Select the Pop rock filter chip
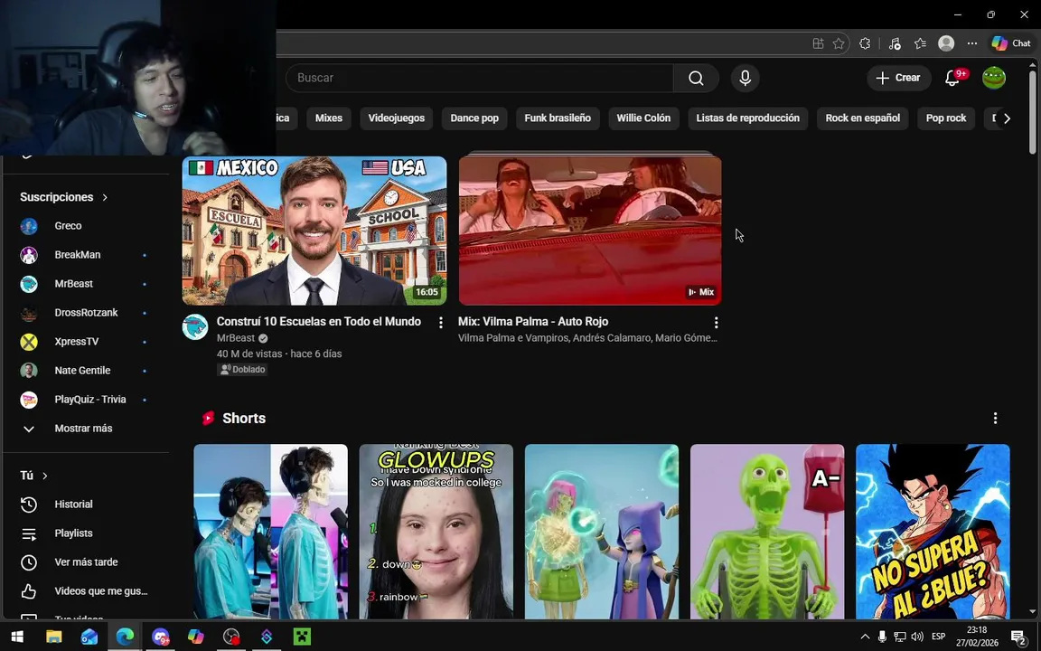The height and width of the screenshot is (651, 1041). coord(946,118)
